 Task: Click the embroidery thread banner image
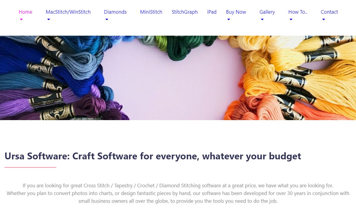coord(178,78)
